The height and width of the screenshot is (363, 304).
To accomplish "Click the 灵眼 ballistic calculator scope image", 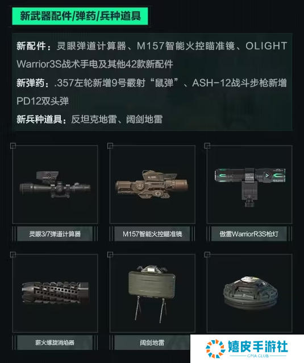I will (55, 184).
